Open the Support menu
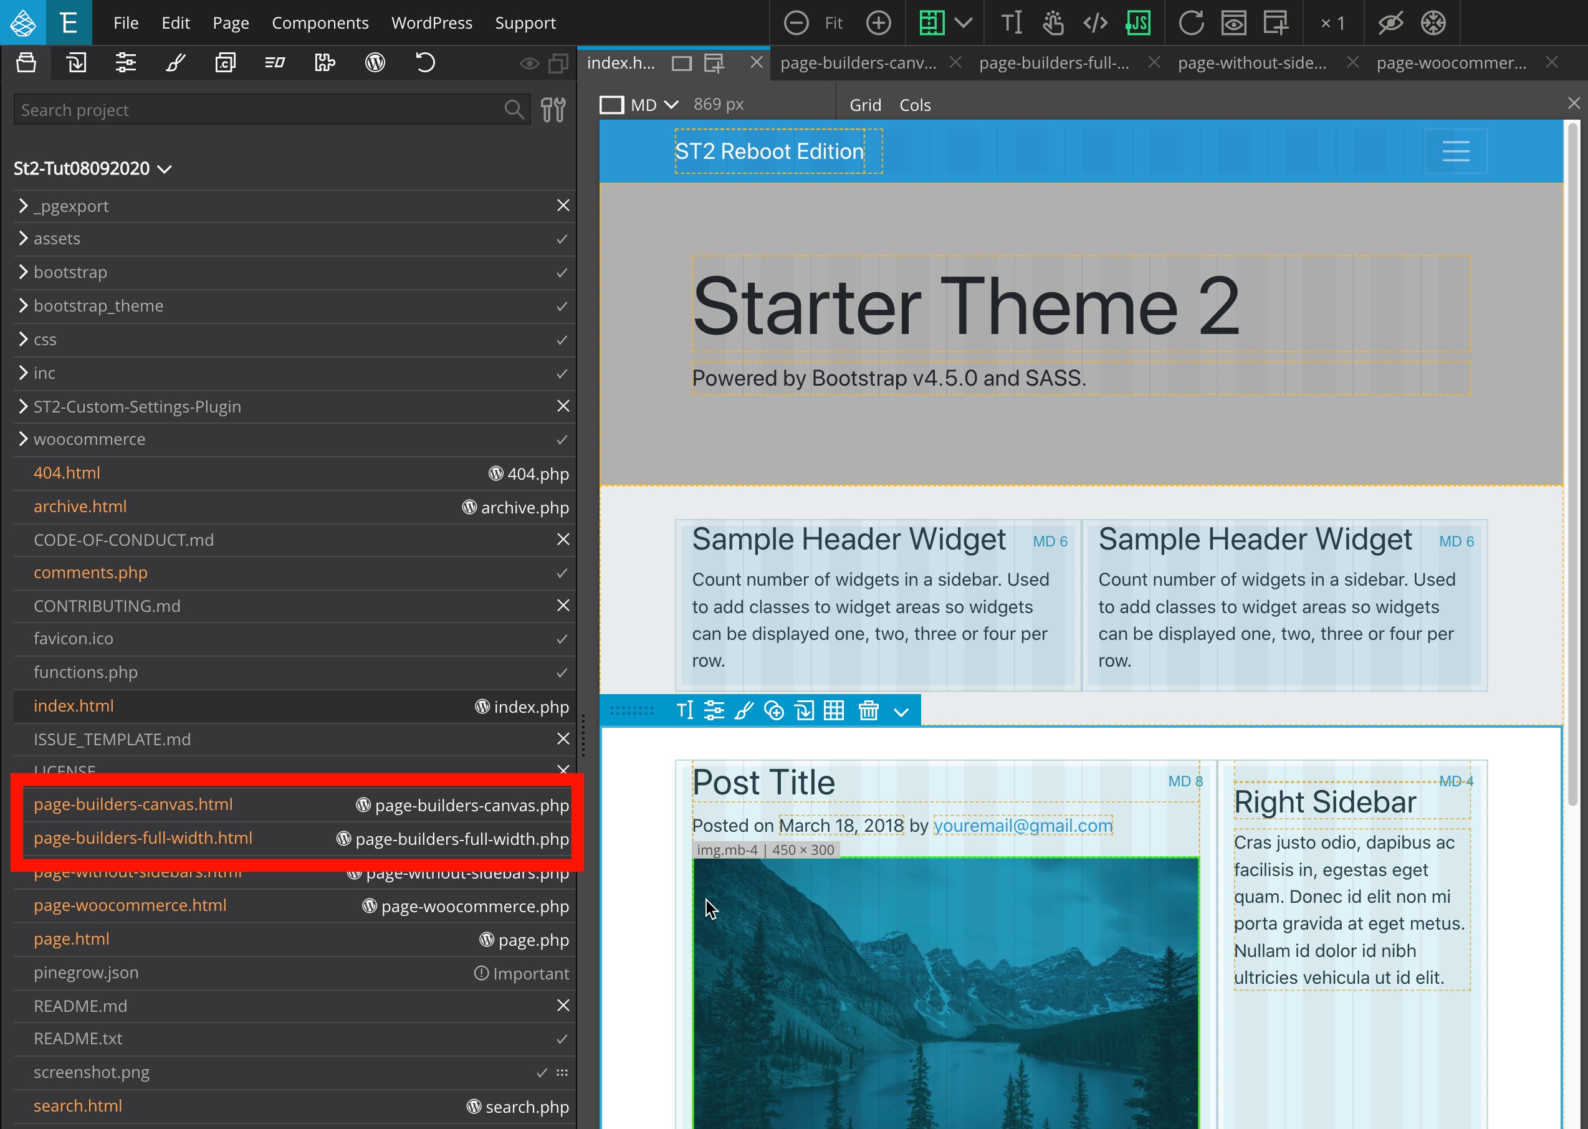The image size is (1588, 1129). pos(525,23)
